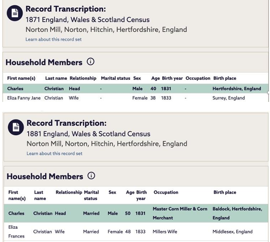This screenshot has width=270, height=242.
Task: Click the 'Baldock, Hertfordshire, England' birth place cell
Action: [x=237, y=213]
